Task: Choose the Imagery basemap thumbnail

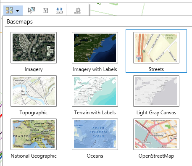Action: 34,47
